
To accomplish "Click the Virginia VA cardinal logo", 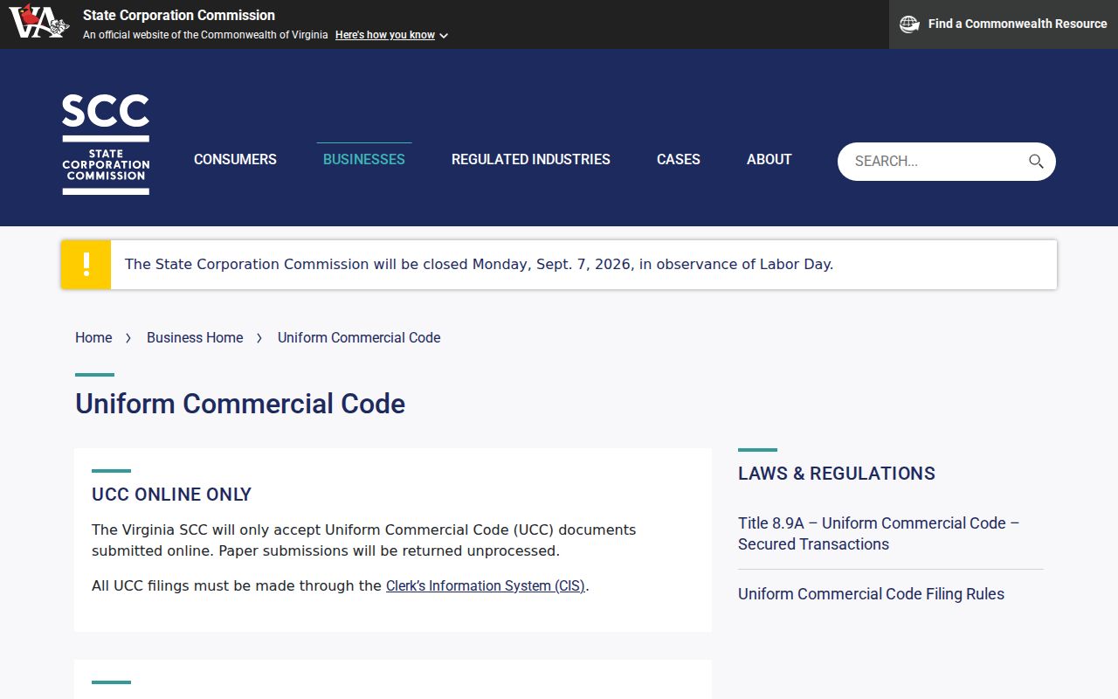I will pyautogui.click(x=38, y=22).
